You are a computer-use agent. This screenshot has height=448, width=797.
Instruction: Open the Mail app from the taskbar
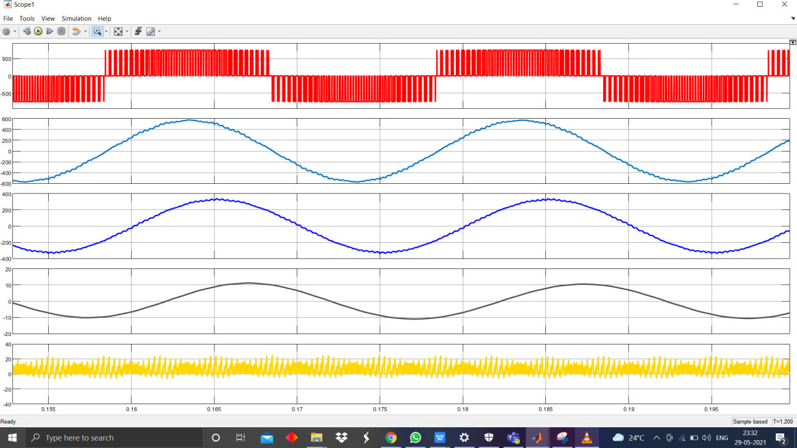point(267,438)
